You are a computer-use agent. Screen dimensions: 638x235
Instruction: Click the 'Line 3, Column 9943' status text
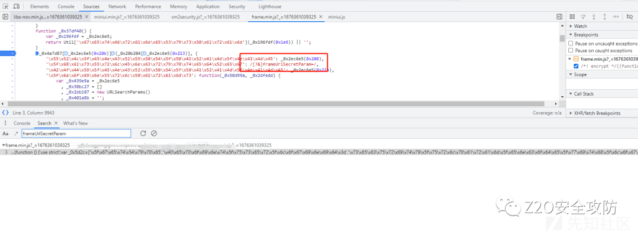click(x=33, y=113)
